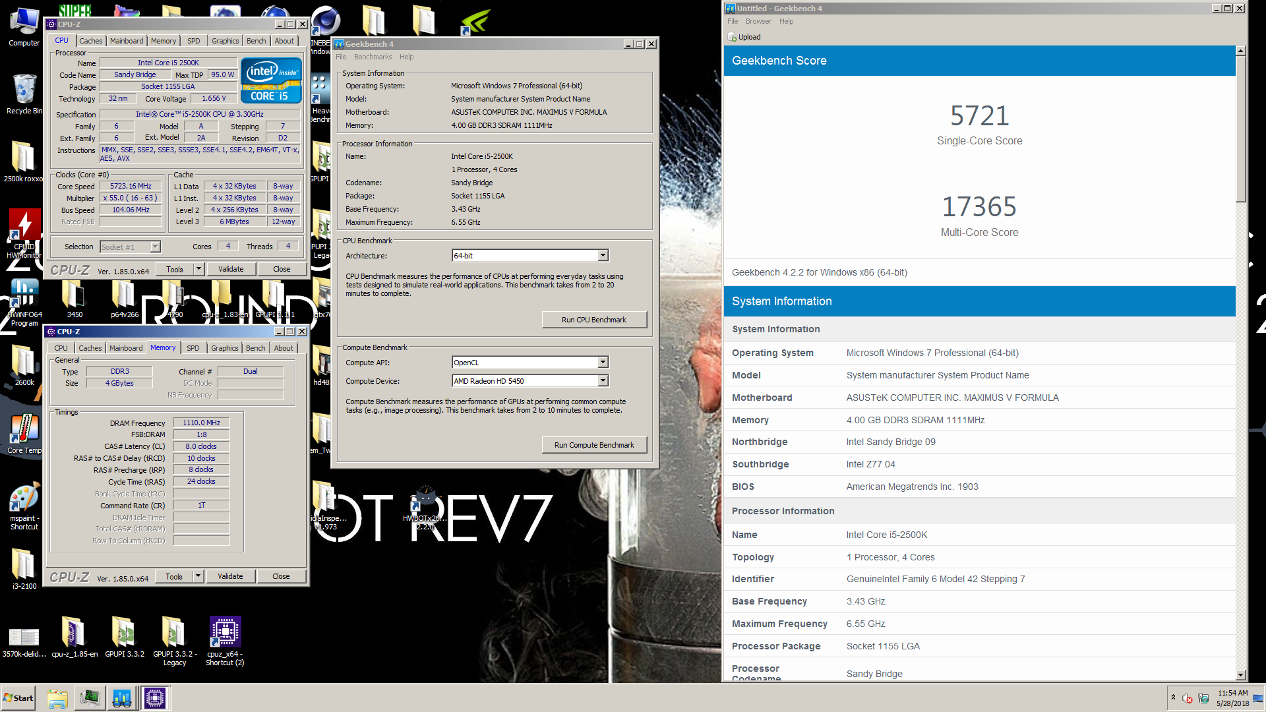Open the Recycle Bin icon
Image resolution: width=1266 pixels, height=712 pixels.
24,94
